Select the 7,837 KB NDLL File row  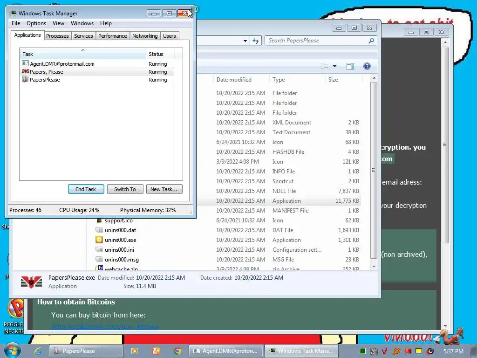(x=279, y=191)
